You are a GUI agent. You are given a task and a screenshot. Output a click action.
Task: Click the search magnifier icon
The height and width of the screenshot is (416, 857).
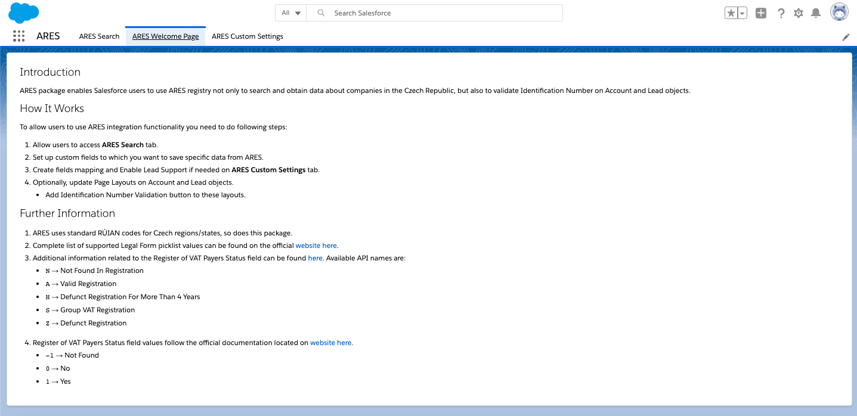(321, 13)
